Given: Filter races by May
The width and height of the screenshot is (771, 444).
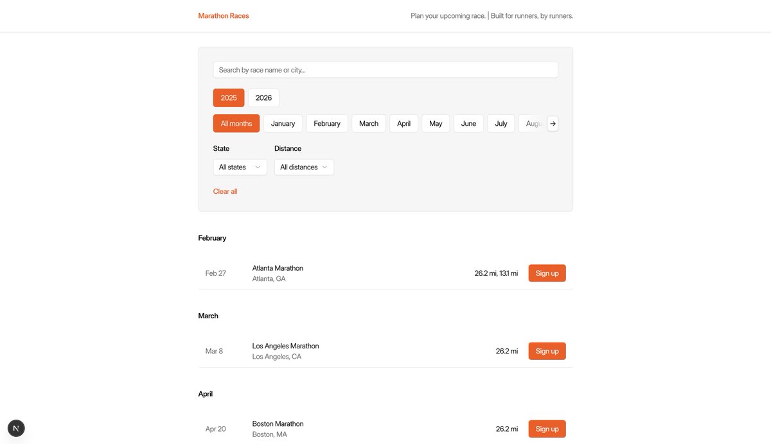Looking at the screenshot, I should coord(436,123).
